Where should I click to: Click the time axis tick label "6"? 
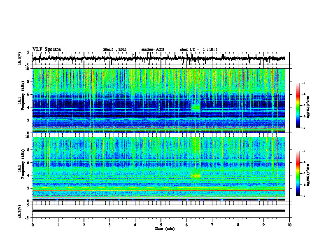tap(187, 225)
